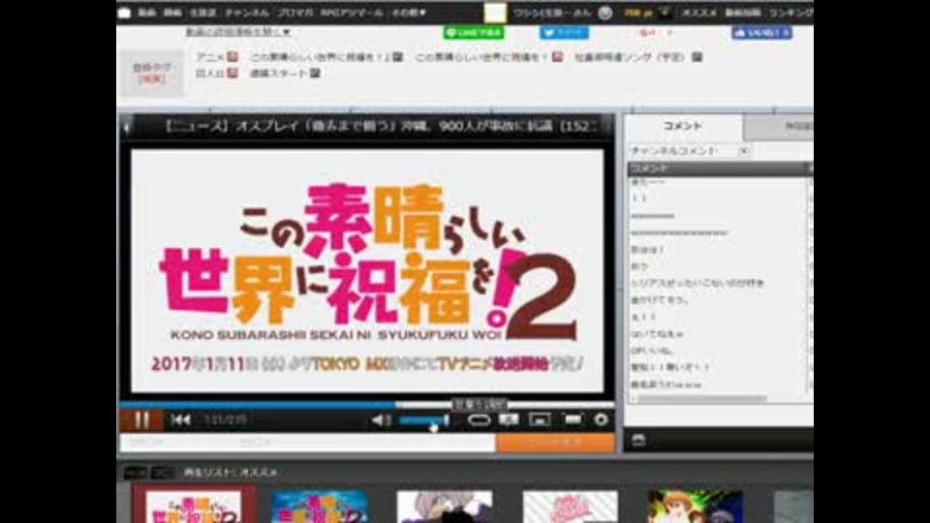Click the コメント column header in the list

[x=716, y=169]
